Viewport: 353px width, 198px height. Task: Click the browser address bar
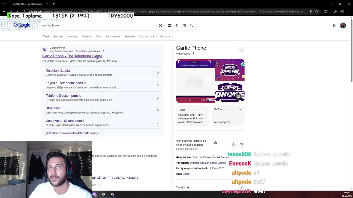click(x=167, y=12)
